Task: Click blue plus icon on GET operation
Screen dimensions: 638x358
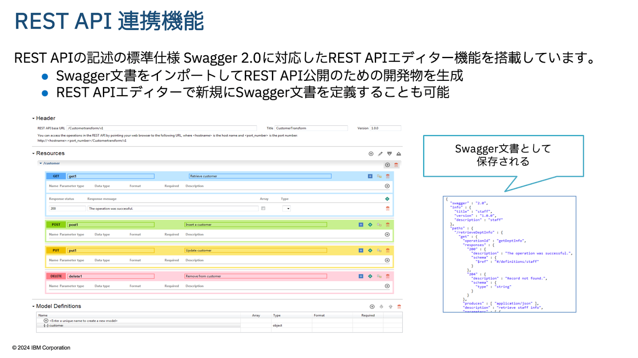Action: point(370,176)
